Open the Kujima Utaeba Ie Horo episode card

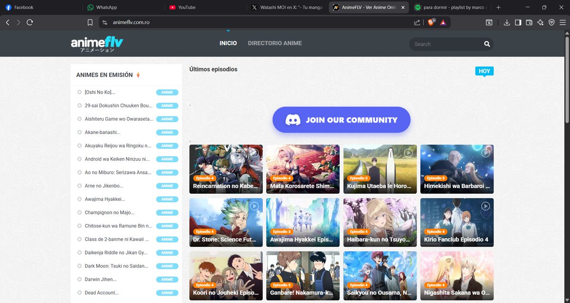tap(380, 169)
